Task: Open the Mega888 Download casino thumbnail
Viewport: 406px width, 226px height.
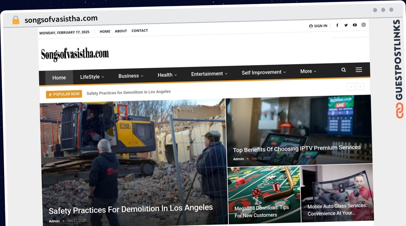Action: click(x=264, y=195)
